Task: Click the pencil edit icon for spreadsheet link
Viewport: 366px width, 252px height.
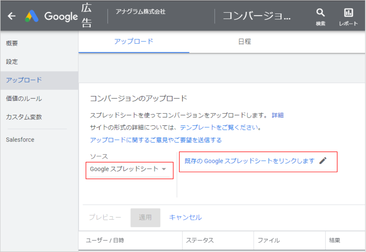Action: point(323,161)
